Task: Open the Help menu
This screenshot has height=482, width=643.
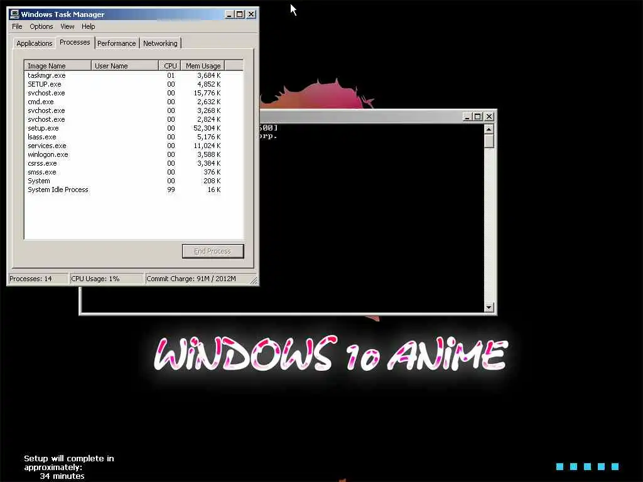Action: (x=88, y=26)
